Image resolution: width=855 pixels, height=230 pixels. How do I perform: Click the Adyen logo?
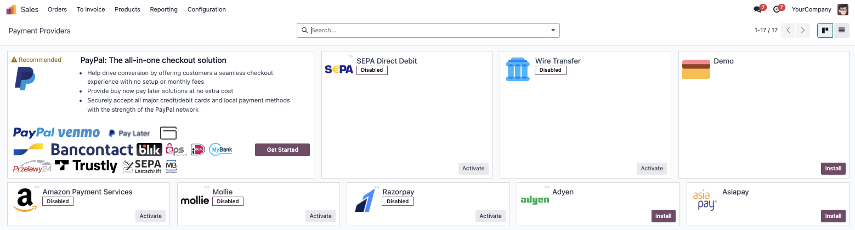tap(535, 200)
